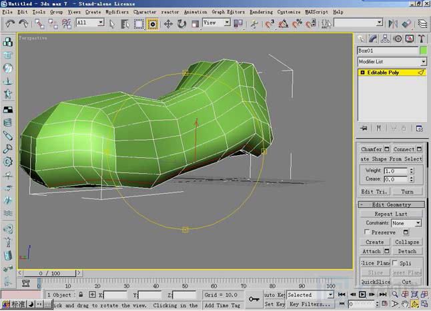
Task: Click the time slider 0 / 100 handle
Action: click(x=49, y=273)
